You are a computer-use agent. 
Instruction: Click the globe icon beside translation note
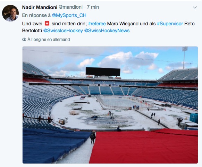click(24, 40)
